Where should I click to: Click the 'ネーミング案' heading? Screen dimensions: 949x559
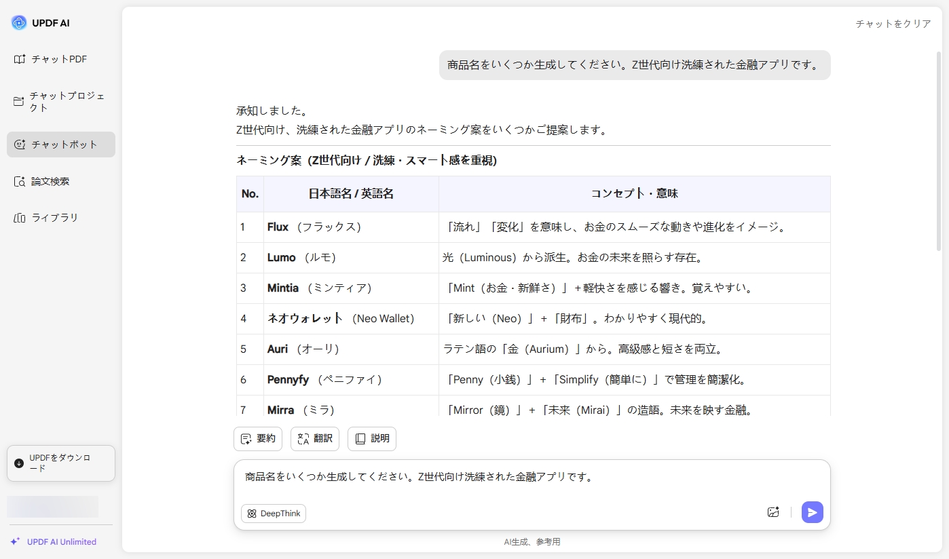click(367, 161)
